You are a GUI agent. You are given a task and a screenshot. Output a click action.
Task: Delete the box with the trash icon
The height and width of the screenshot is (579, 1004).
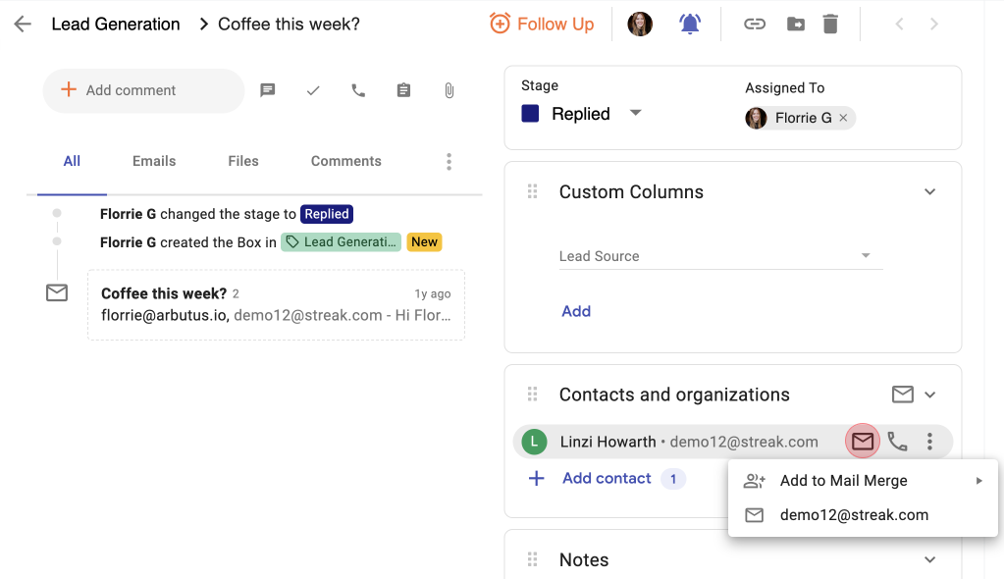(830, 25)
